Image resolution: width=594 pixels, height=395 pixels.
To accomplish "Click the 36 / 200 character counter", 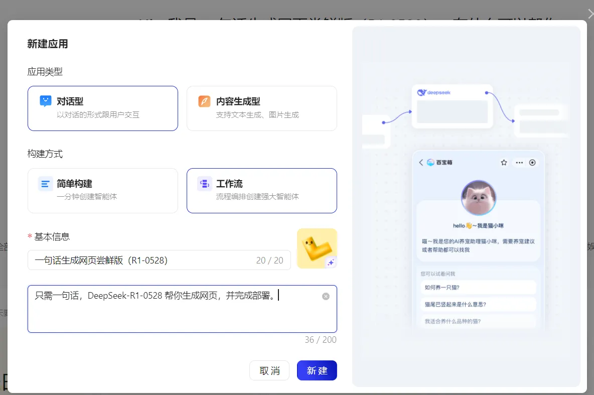I will click(321, 340).
